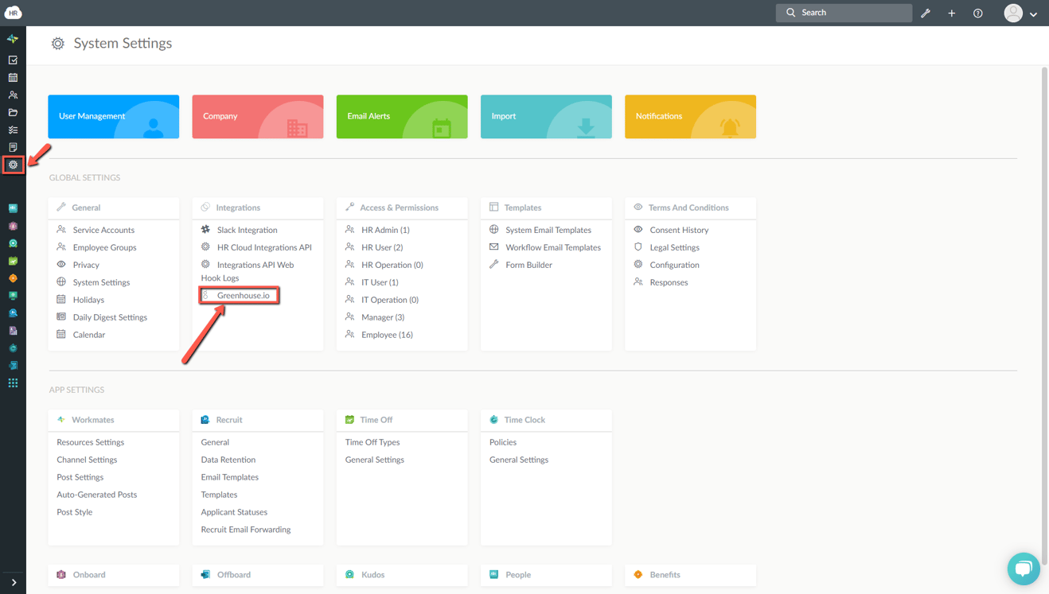
Task: Click the wrench icon in top bar
Action: pyautogui.click(x=926, y=14)
